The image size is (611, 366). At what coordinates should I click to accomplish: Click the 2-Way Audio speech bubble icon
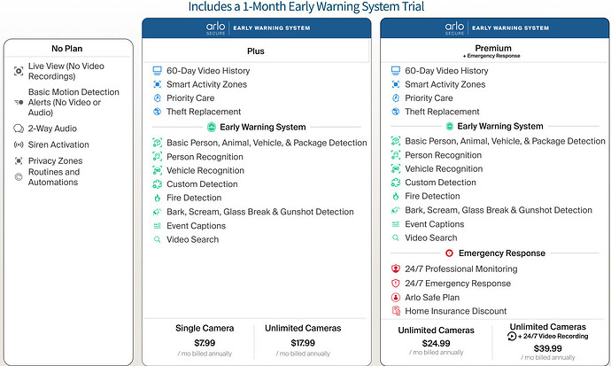pos(19,128)
